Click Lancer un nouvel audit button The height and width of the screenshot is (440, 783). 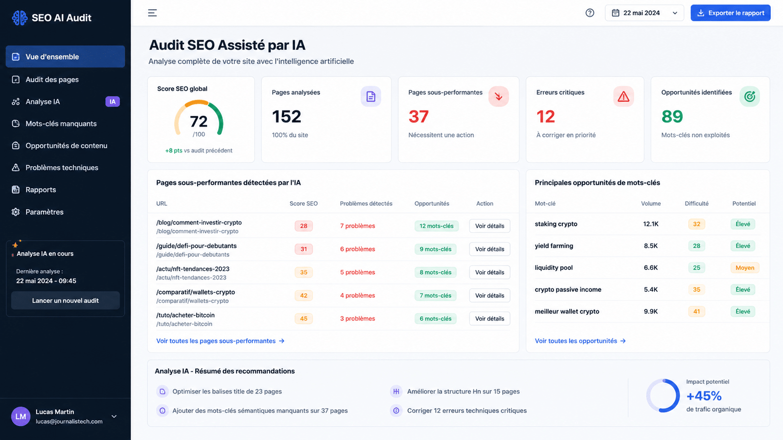[x=66, y=301]
